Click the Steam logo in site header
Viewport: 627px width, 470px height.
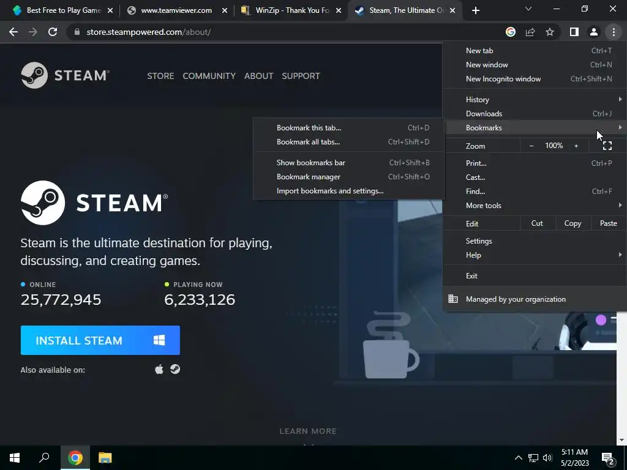pyautogui.click(x=65, y=75)
